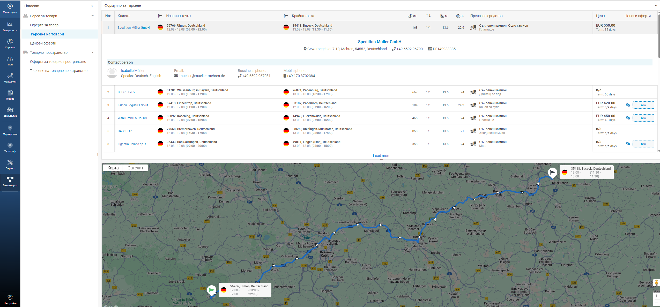Click the Load more link

tap(381, 156)
